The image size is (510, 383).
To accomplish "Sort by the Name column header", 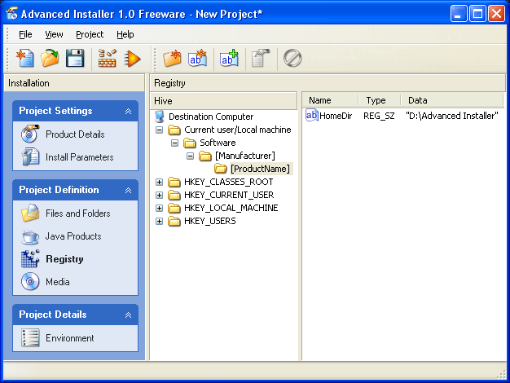I will pos(330,100).
